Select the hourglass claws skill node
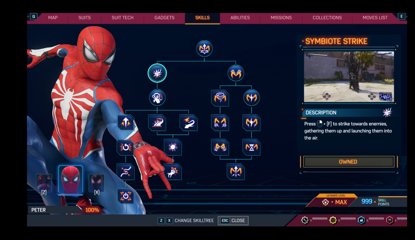Viewport: 415px width, 240px height. coord(251,147)
